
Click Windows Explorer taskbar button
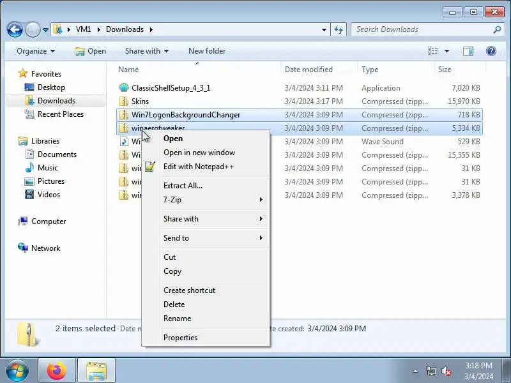point(96,371)
